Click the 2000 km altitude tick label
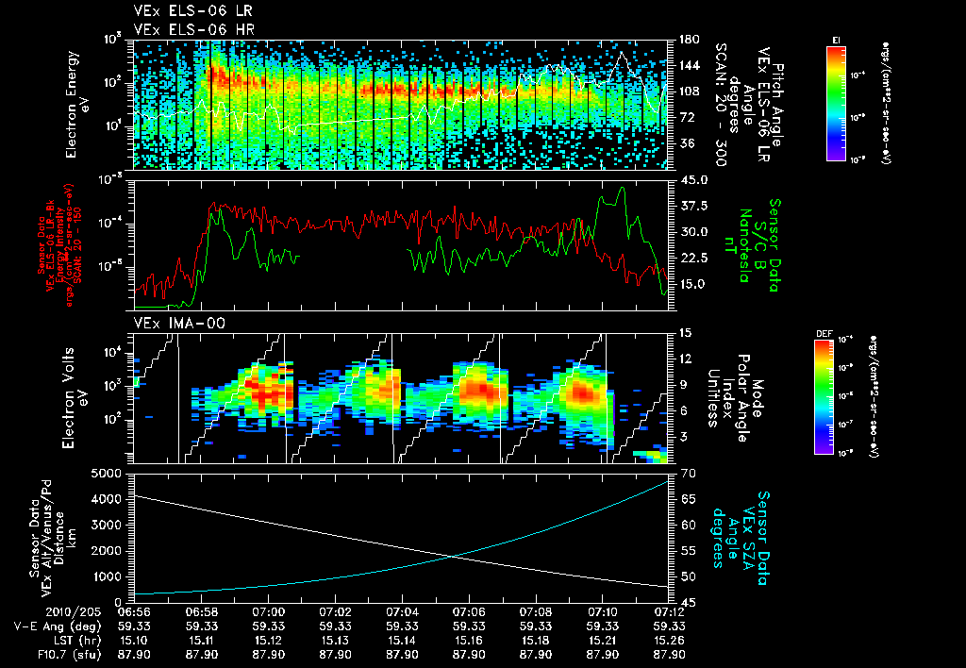 point(106,551)
